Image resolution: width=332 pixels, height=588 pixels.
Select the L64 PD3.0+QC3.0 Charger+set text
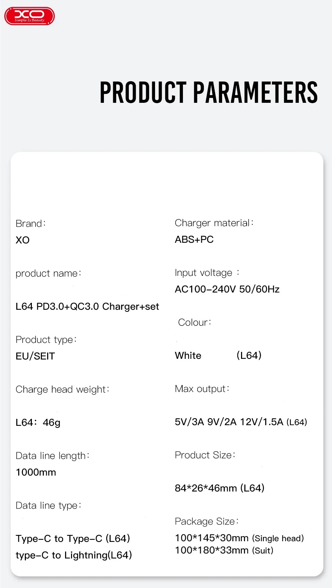pyautogui.click(x=87, y=306)
